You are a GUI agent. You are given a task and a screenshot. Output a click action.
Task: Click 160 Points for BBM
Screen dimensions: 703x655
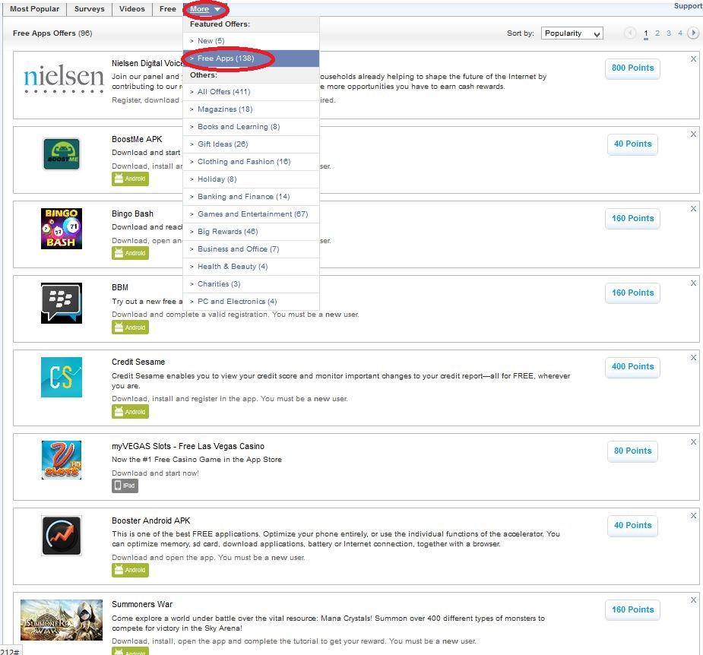point(632,293)
